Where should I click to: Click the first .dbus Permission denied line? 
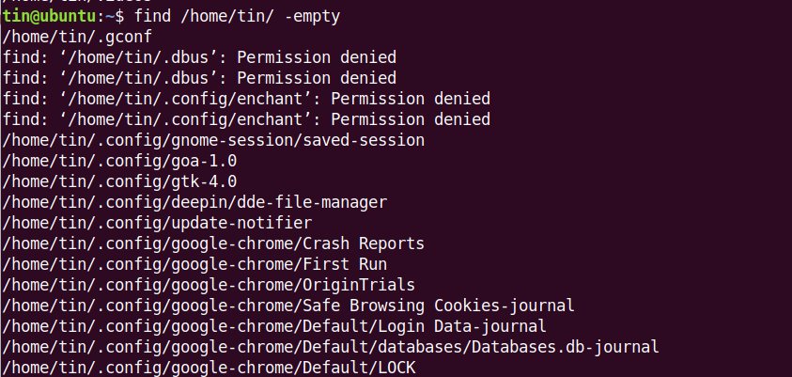point(199,58)
